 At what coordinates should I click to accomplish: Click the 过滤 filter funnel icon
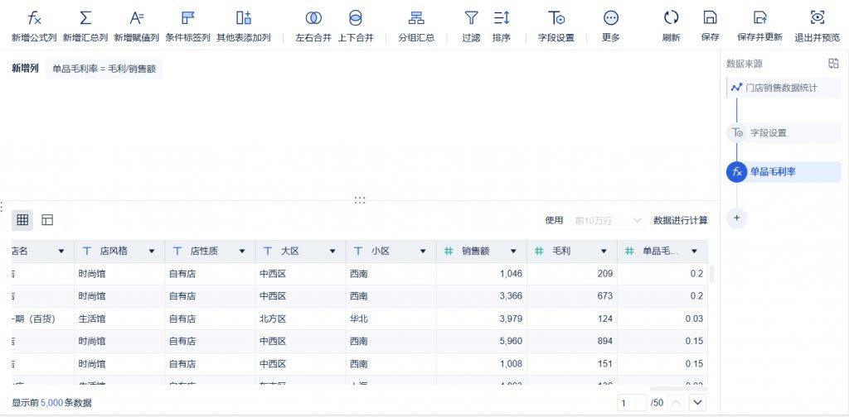click(471, 18)
